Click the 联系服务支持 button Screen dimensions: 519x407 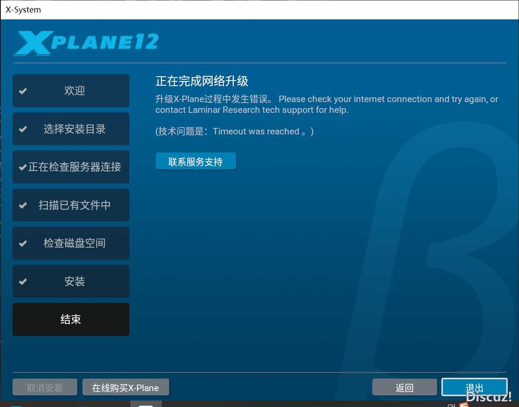pos(195,162)
